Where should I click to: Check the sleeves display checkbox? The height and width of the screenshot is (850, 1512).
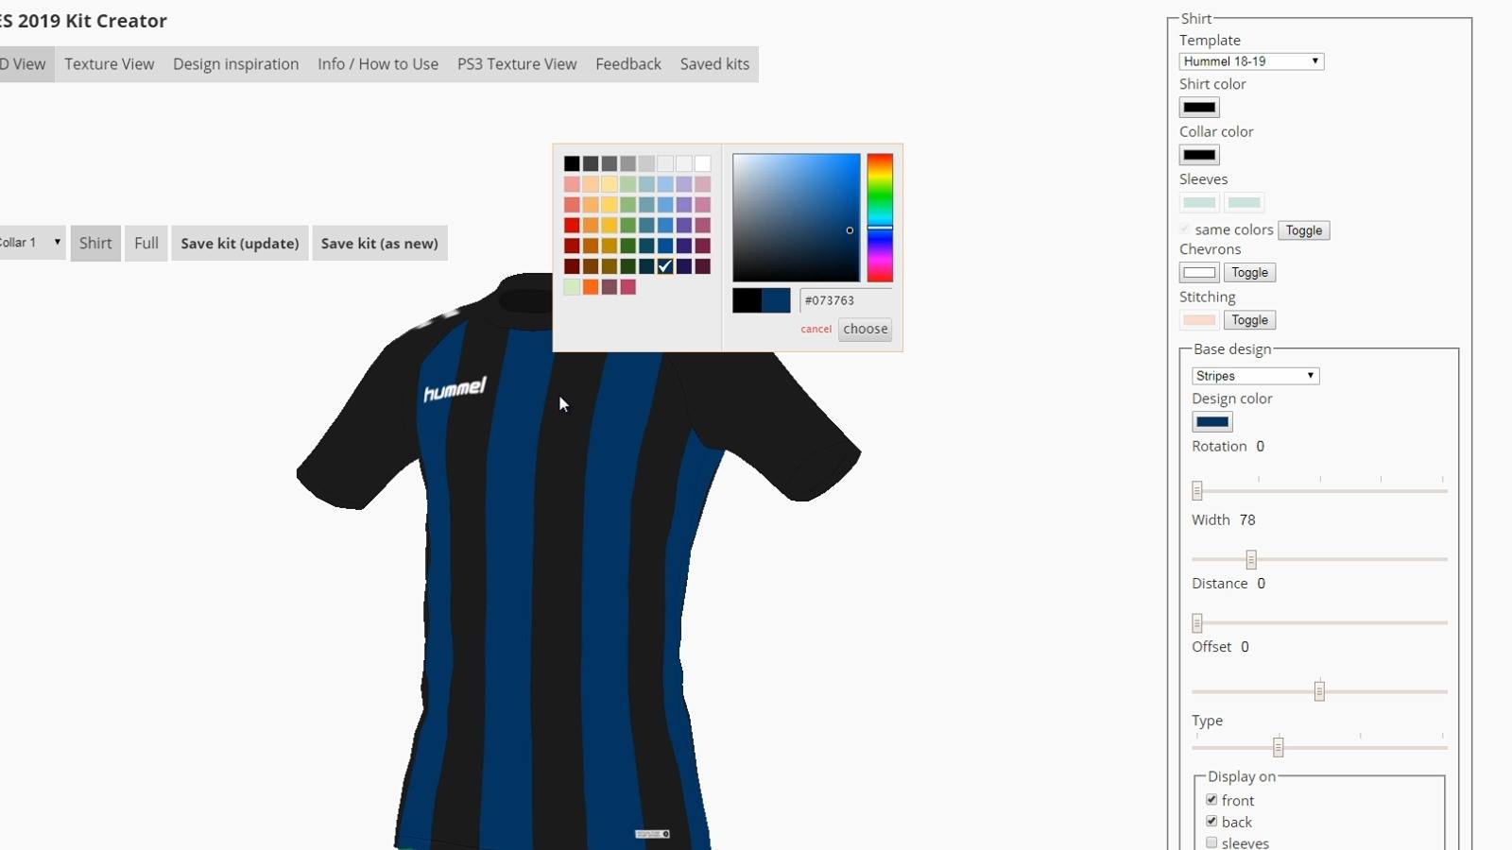pyautogui.click(x=1211, y=842)
